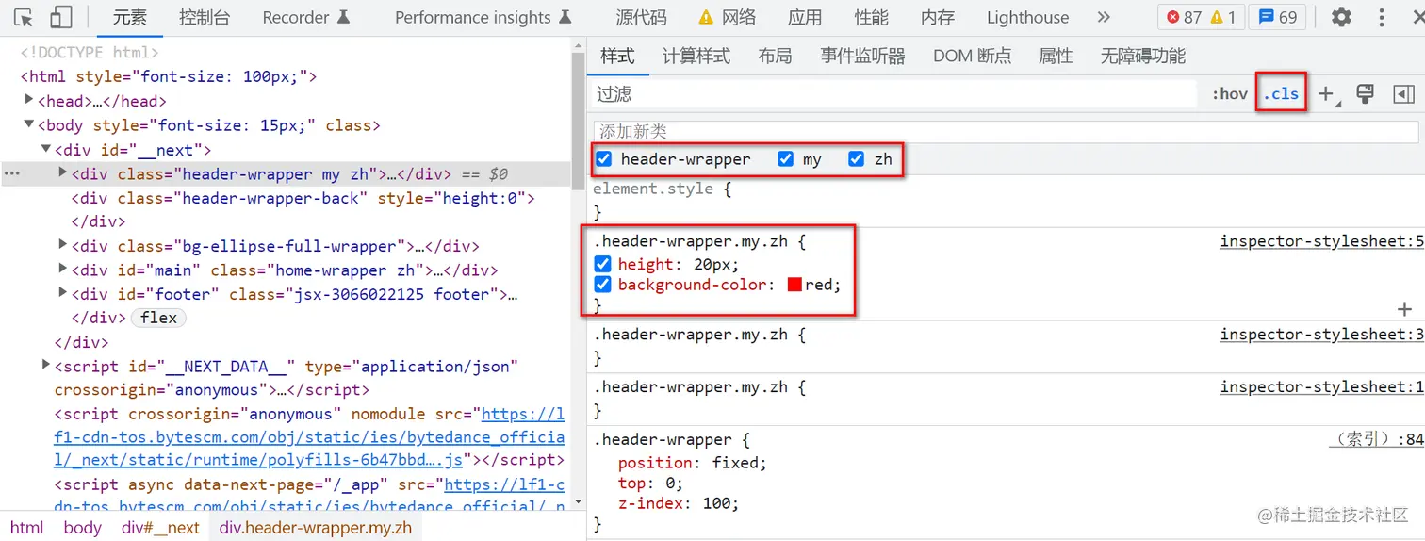Expand the div id main node
Image resolution: width=1425 pixels, height=541 pixels.
pyautogui.click(x=62, y=269)
